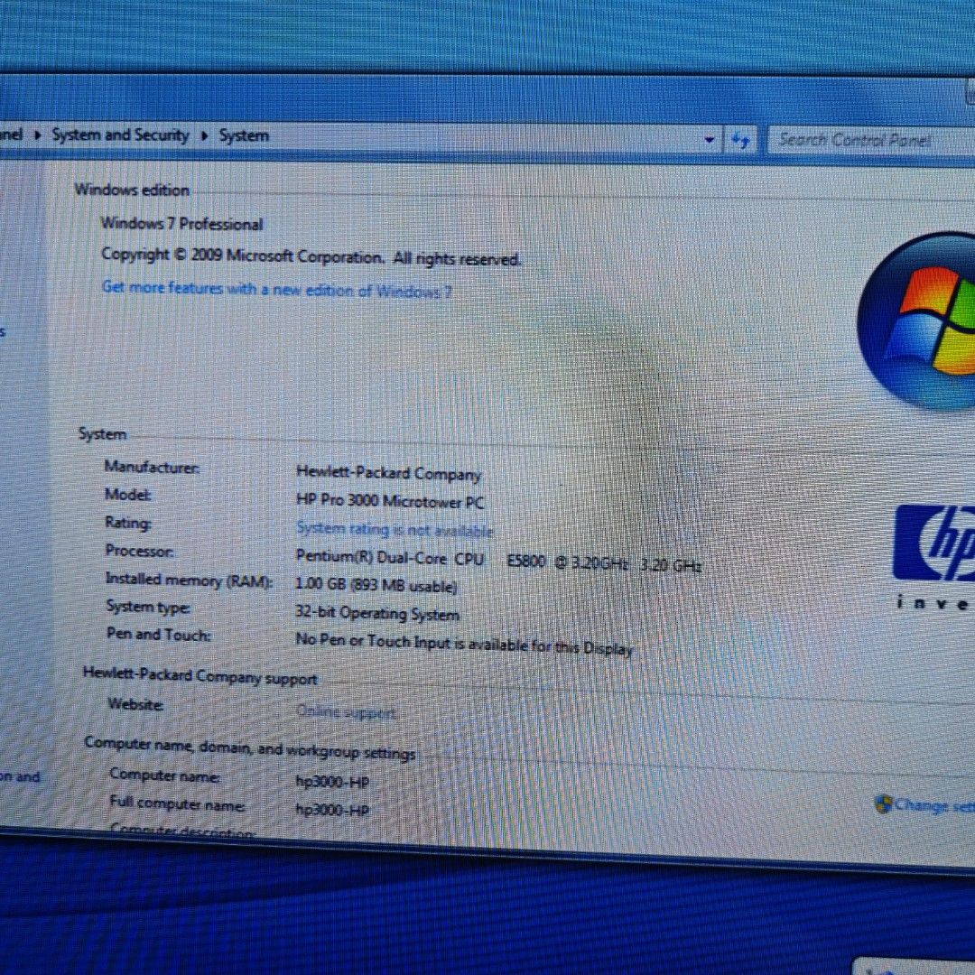Select Computer name value hp3000-HP
Viewport: 975px width, 975px height.
pos(332,782)
